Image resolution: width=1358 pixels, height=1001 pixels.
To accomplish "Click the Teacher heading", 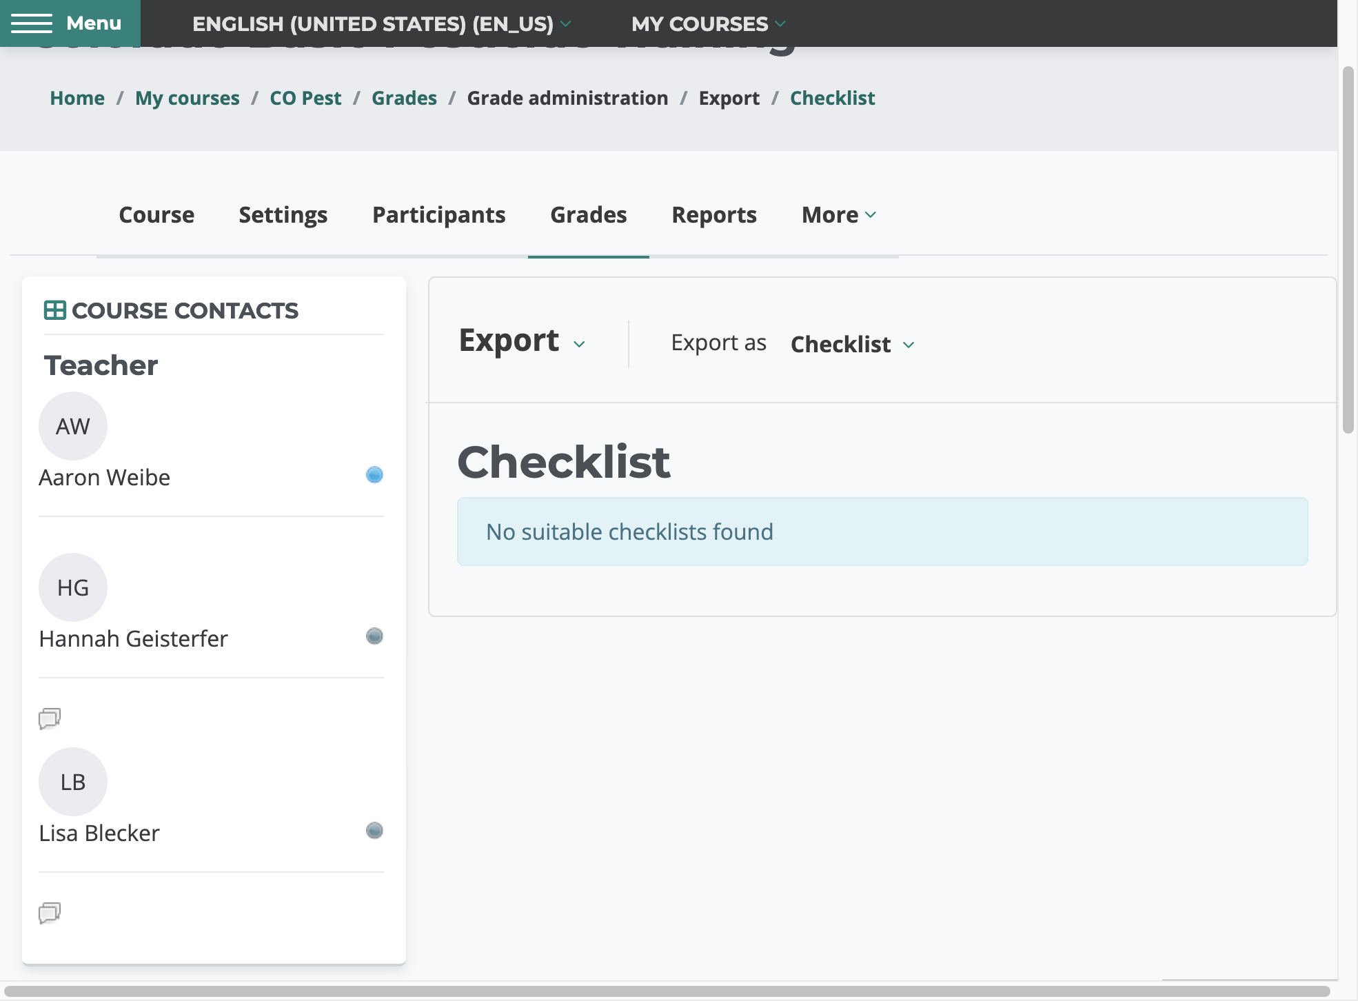I will tap(101, 365).
